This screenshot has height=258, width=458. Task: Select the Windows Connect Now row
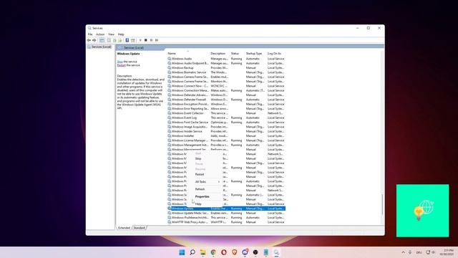[226, 86]
